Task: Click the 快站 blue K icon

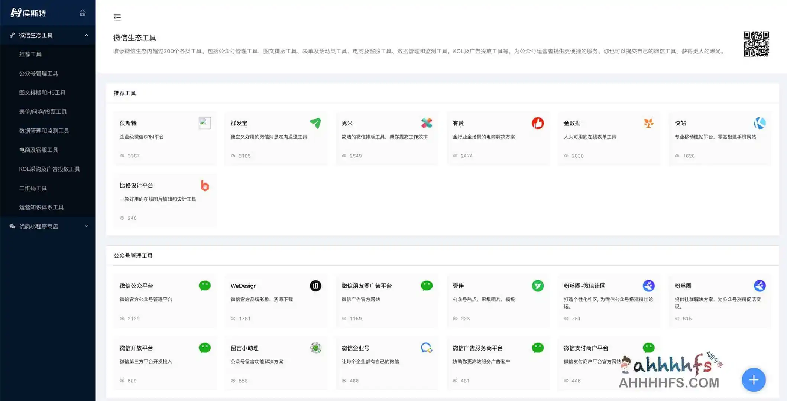Action: [x=760, y=123]
